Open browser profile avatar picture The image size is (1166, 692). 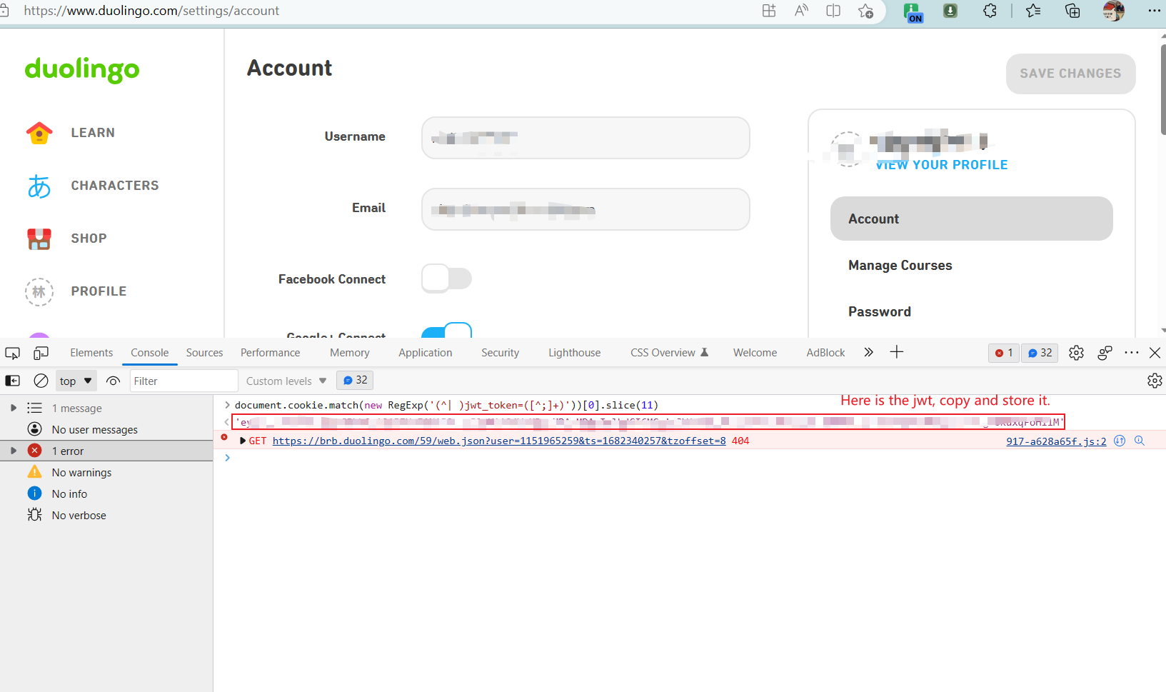click(x=1113, y=11)
